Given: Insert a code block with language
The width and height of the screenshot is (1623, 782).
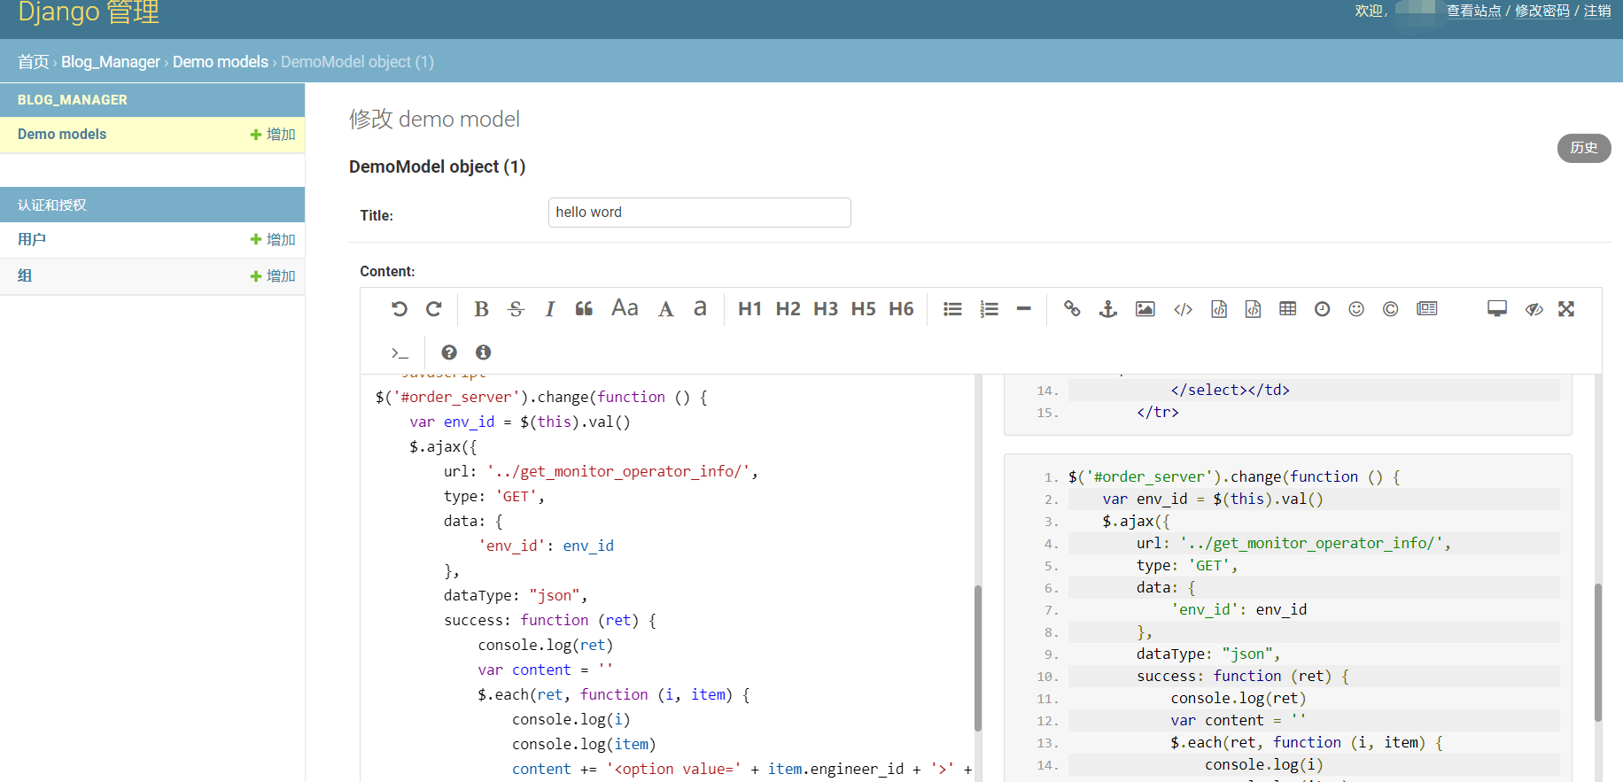Looking at the screenshot, I should pyautogui.click(x=1253, y=309).
